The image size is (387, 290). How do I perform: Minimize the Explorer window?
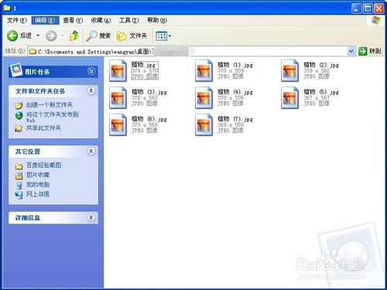click(x=356, y=9)
